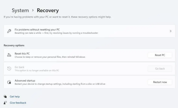Image resolution: width=178 pixels, height=108 pixels.
Task: Click the Recovery breadcrumb title
Action: [48, 11]
